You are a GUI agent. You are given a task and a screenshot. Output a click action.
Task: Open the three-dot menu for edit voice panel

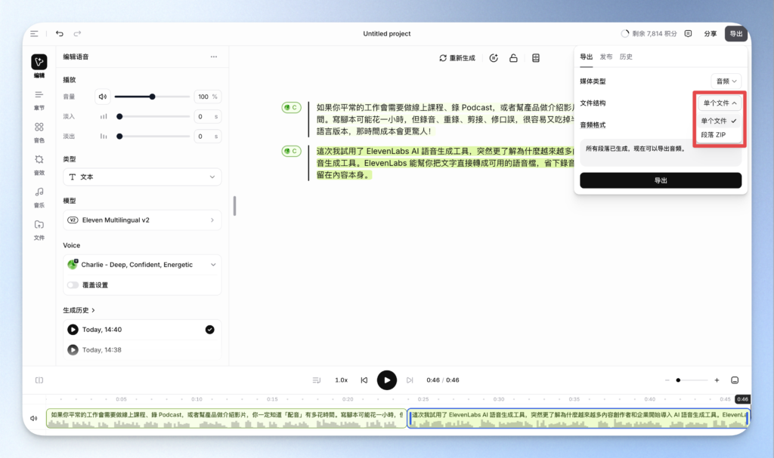214,57
